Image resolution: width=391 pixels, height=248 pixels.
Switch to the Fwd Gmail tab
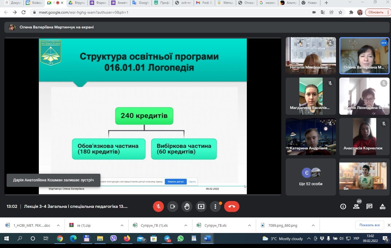click(x=204, y=3)
